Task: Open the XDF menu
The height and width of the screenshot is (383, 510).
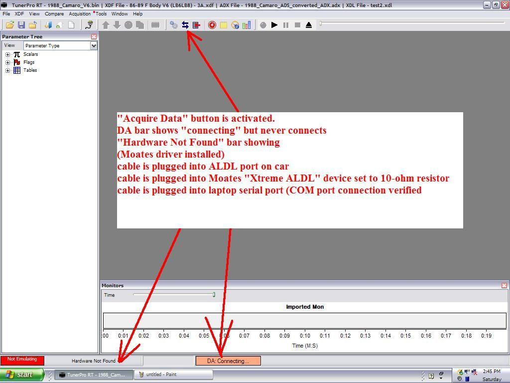Action: pos(19,14)
